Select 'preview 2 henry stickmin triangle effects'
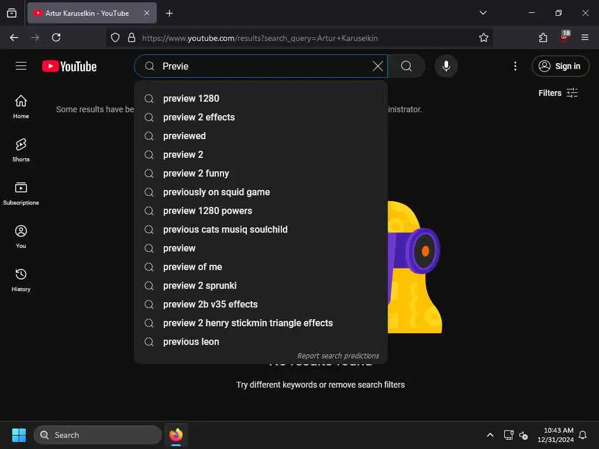This screenshot has width=599, height=449. (x=261, y=323)
